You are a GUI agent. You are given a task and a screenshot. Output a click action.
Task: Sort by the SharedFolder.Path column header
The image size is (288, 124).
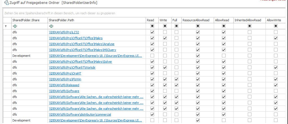(x=96, y=20)
